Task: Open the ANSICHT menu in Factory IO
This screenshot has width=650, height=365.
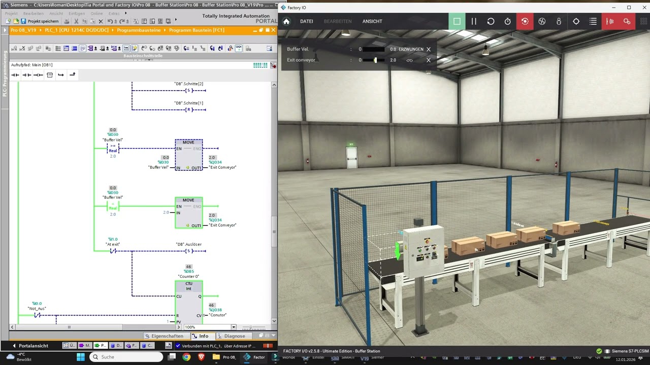Action: (x=372, y=21)
